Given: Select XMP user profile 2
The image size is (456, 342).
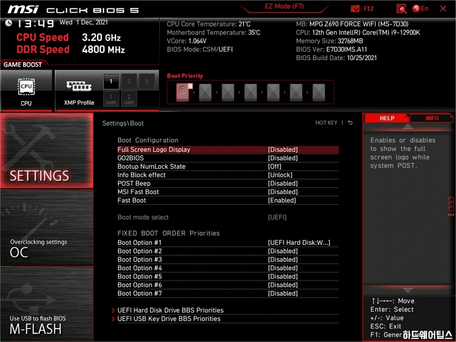Looking at the screenshot, I should tap(129, 99).
